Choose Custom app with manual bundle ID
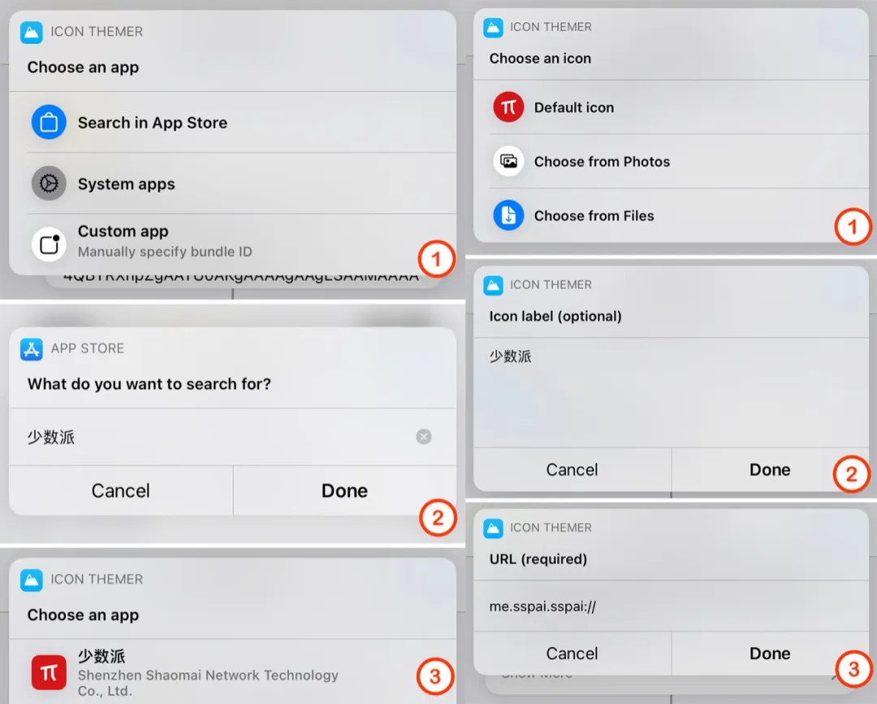877x704 pixels. coord(165,241)
